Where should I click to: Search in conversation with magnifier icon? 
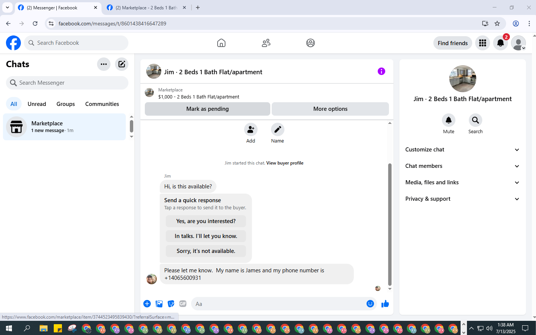pos(476,120)
